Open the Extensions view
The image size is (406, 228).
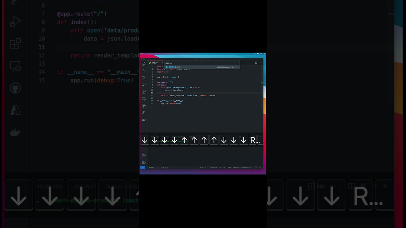coord(144,92)
